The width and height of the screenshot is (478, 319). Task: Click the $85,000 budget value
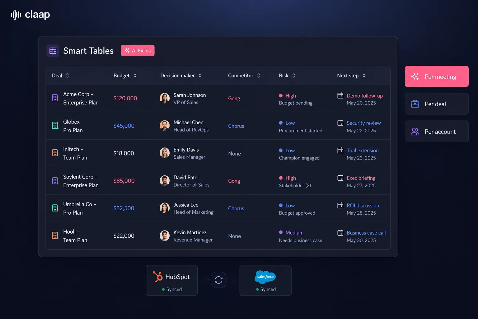pyautogui.click(x=124, y=181)
